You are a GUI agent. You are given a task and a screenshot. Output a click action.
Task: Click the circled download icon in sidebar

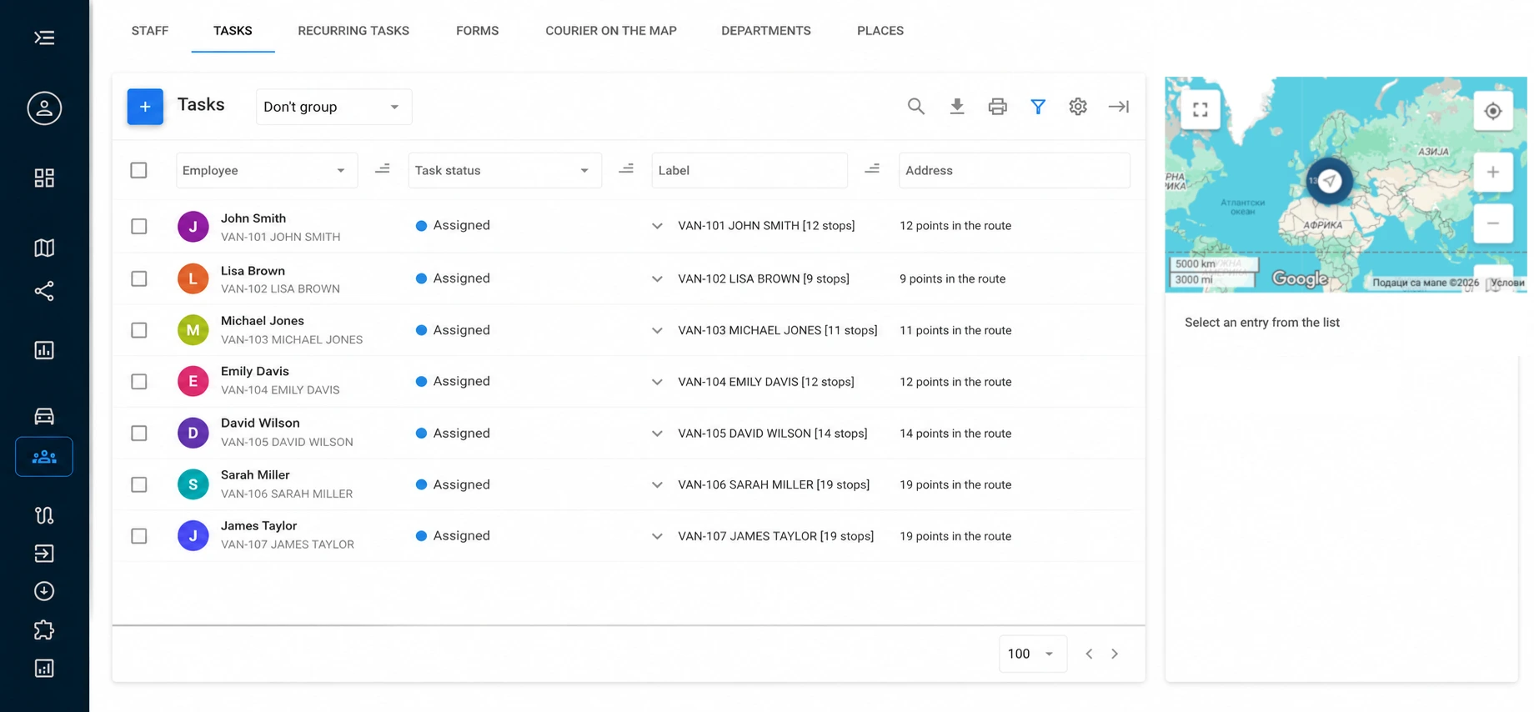point(44,591)
